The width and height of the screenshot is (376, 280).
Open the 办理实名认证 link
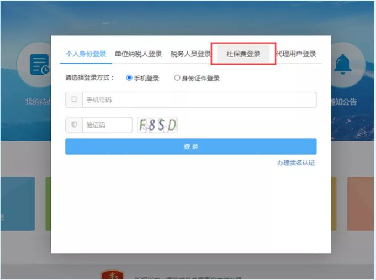coord(296,163)
